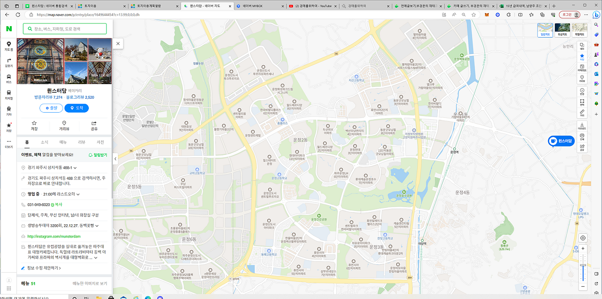Image resolution: width=602 pixels, height=299 pixels.
Task: Open the 999+ 더보기 photo thumbnail
Action: [x=100, y=73]
